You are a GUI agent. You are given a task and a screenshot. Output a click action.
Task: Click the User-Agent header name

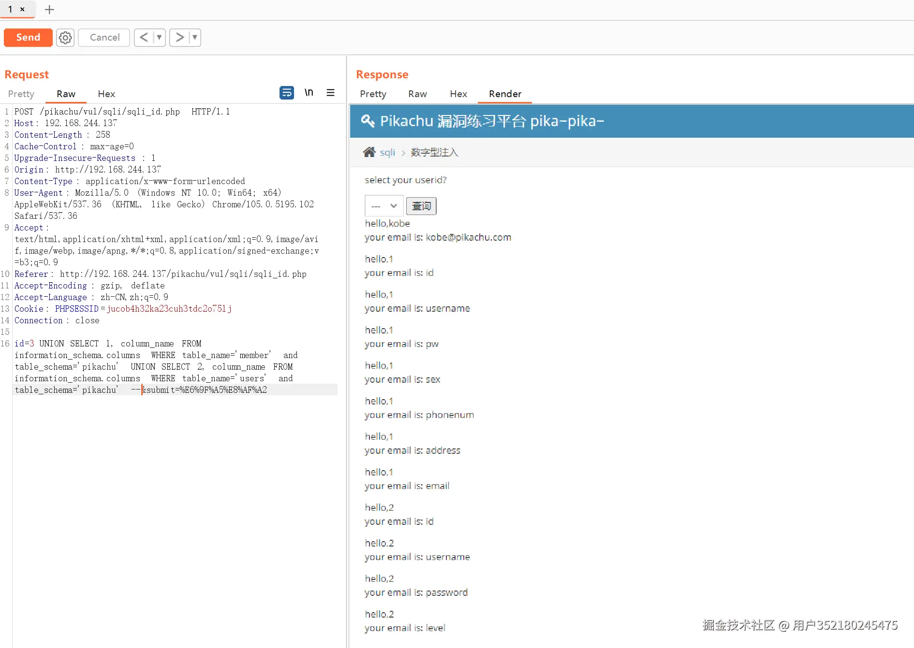pos(39,193)
